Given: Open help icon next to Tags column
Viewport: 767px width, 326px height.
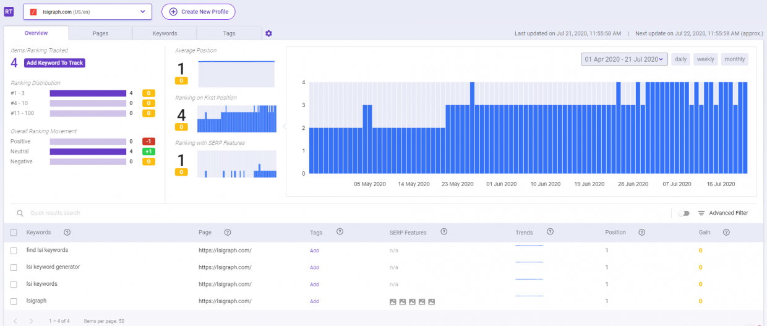Looking at the screenshot, I should [x=340, y=232].
